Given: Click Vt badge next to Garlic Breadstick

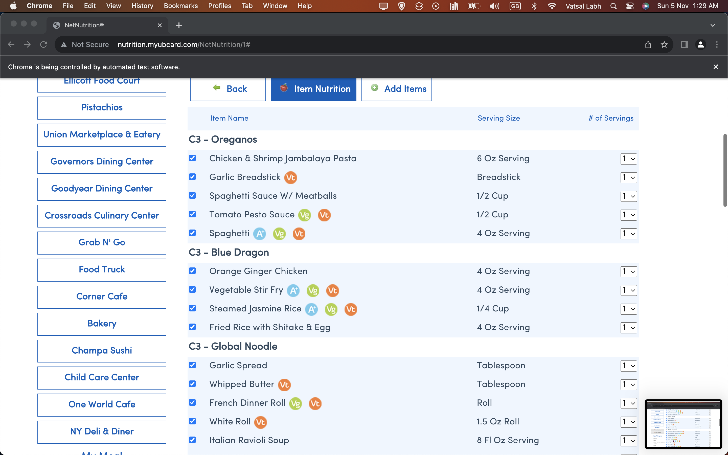Looking at the screenshot, I should point(291,177).
